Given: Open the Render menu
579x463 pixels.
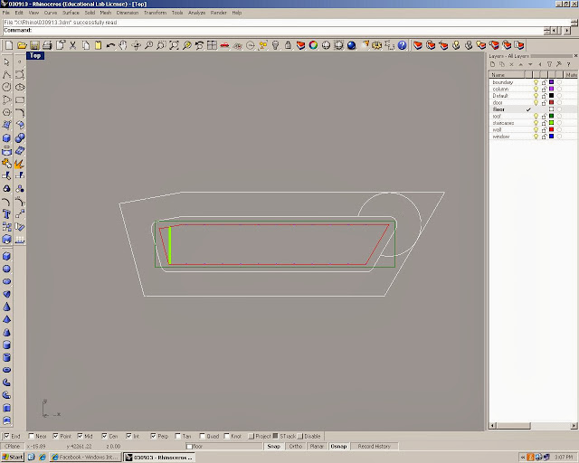Looking at the screenshot, I should (219, 13).
